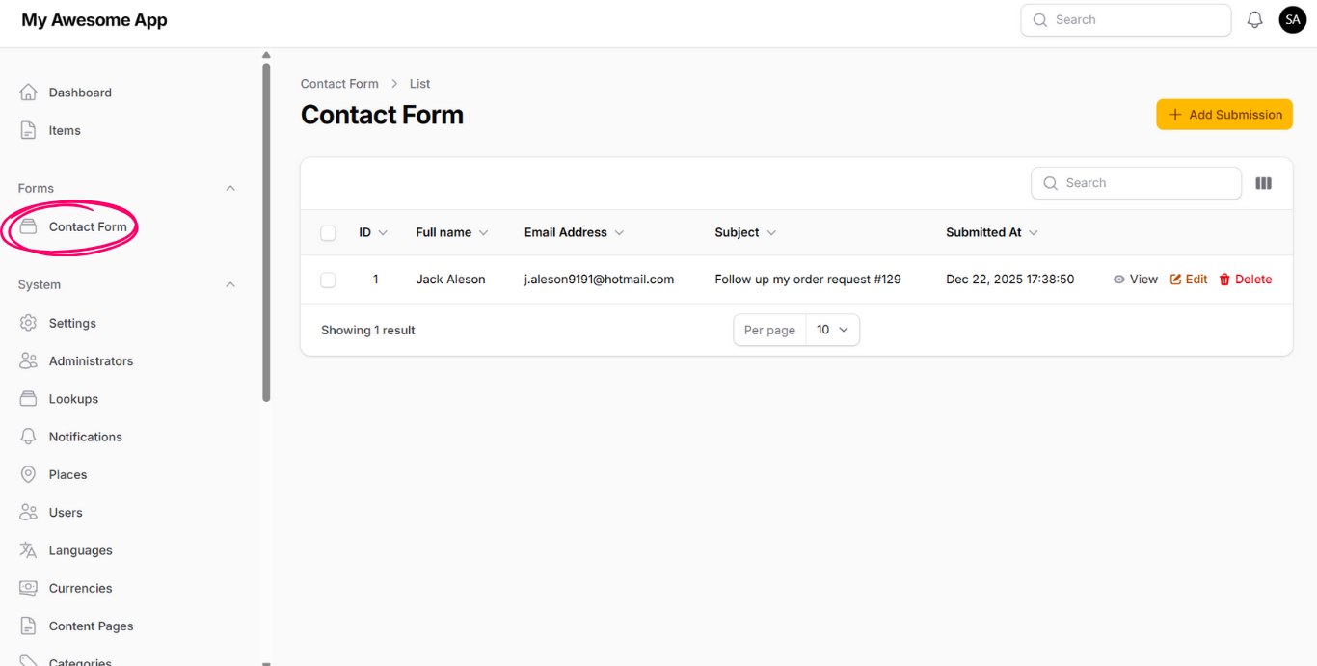The image size is (1317, 666).
Task: Click the Currencies banknote icon in sidebar
Action: [x=29, y=588]
